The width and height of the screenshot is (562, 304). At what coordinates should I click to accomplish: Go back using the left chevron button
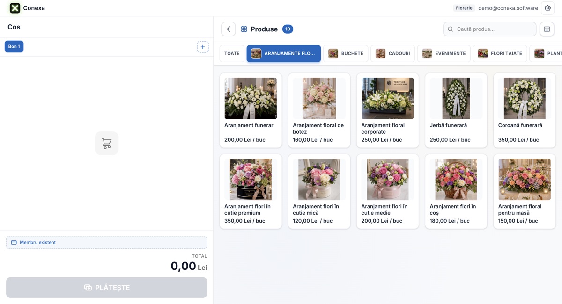[229, 29]
